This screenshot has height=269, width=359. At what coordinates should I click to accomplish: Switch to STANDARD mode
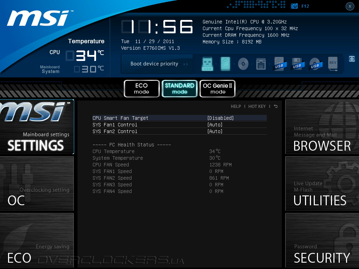(x=180, y=89)
